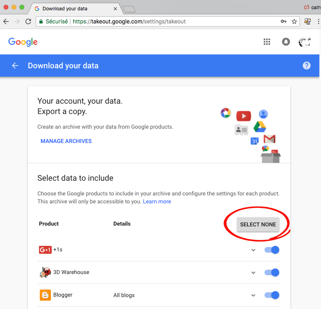Click the Google logo
321x309 pixels.
23,42
